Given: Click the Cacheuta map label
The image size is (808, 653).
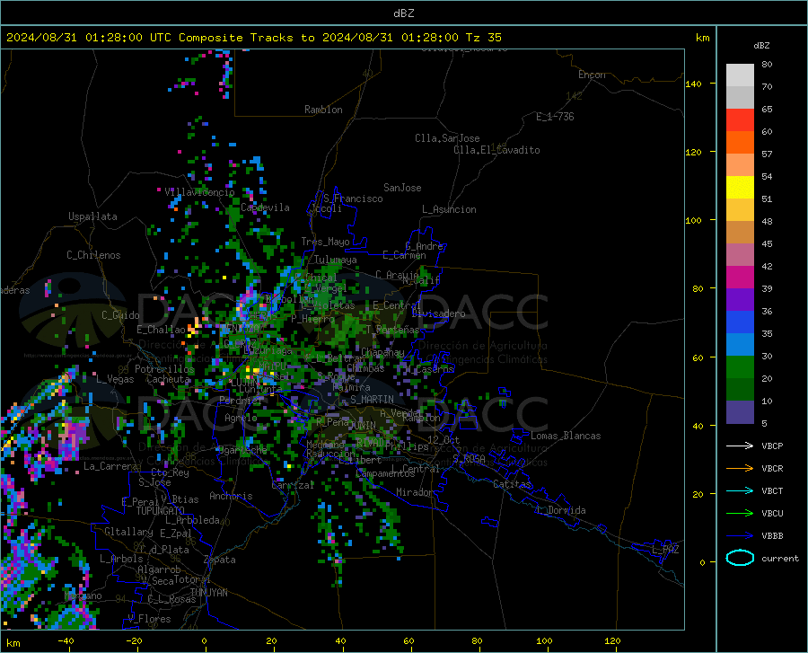Looking at the screenshot, I should point(169,379).
